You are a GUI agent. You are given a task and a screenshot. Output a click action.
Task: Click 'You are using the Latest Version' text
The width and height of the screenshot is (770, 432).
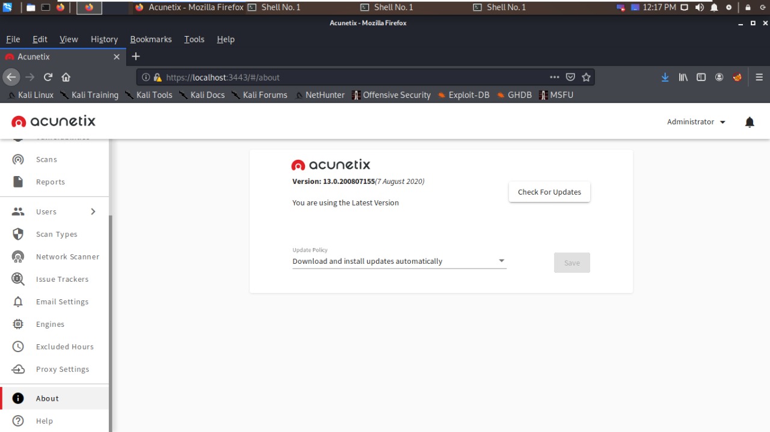[x=345, y=203]
